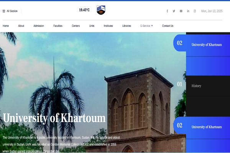Open the Twitter social icon

click(x=174, y=11)
